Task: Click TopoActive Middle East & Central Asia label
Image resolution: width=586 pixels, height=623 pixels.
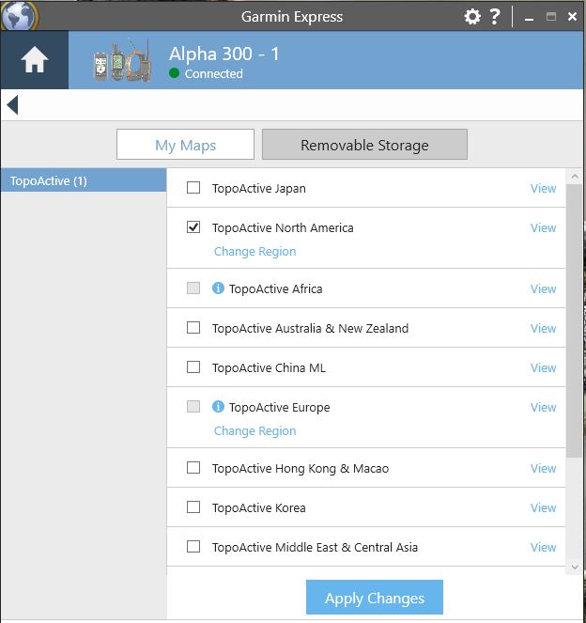Action: click(315, 548)
